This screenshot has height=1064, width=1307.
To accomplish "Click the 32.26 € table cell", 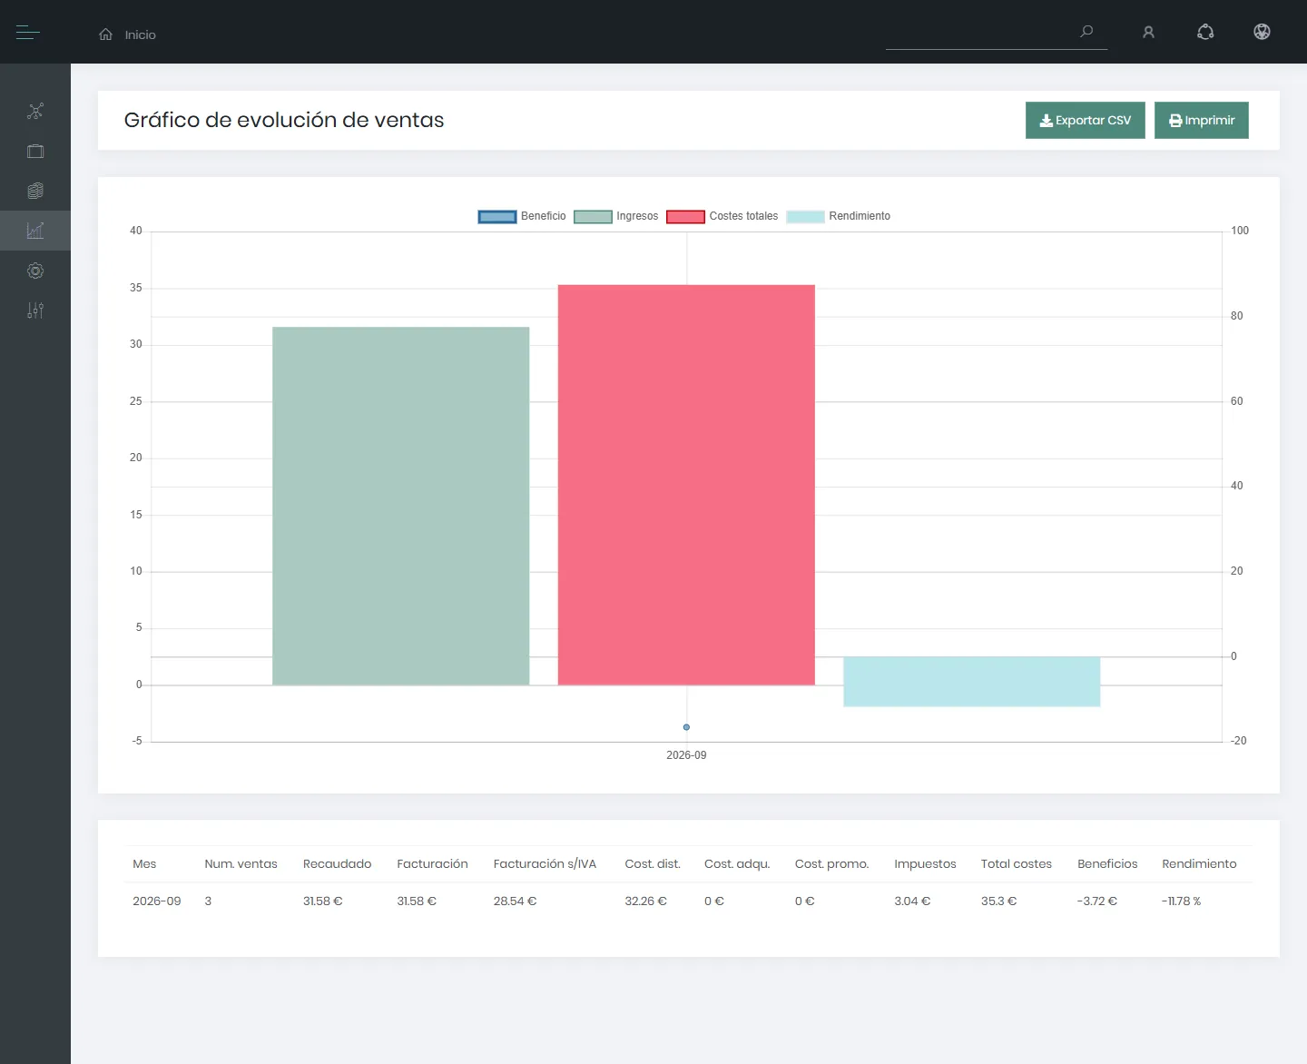I will [645, 901].
